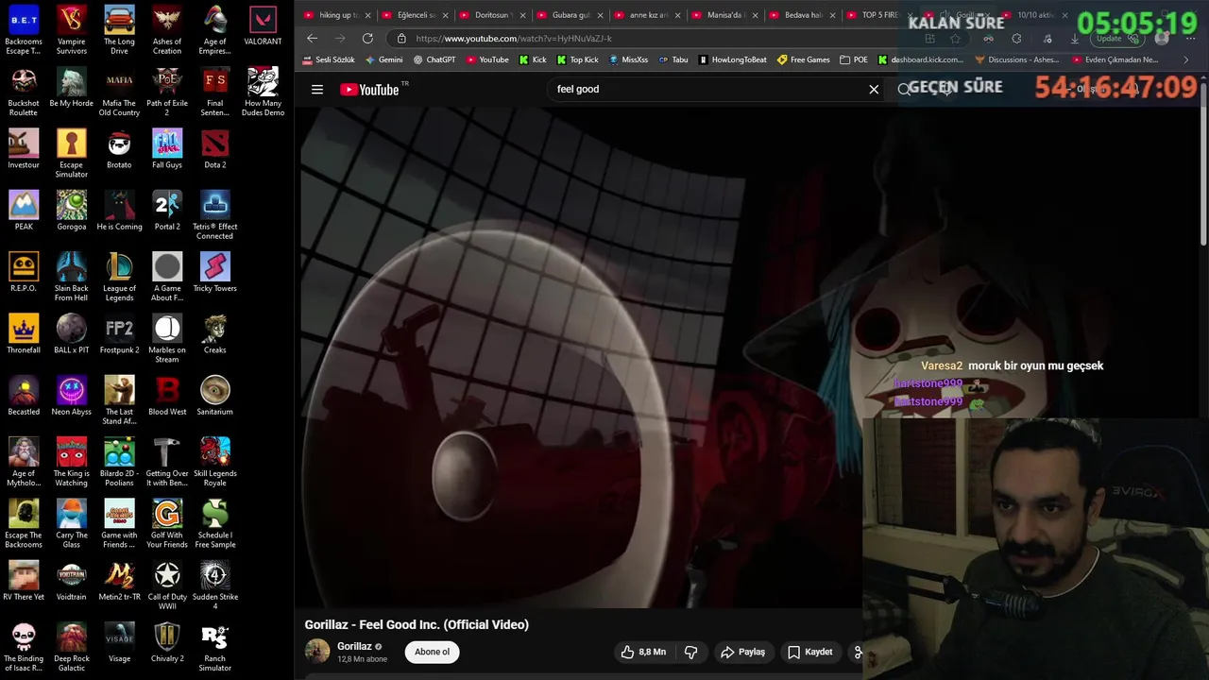Open the R.E.P.O. desktop icon
Viewport: 1209px width, 680px height.
[x=24, y=272]
